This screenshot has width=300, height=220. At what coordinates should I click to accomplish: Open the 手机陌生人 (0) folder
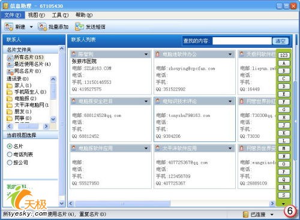click(x=26, y=92)
